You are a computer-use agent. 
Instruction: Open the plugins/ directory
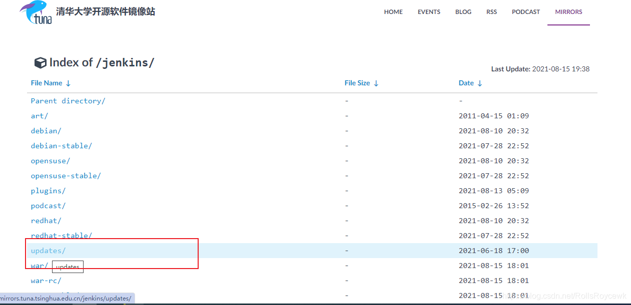pyautogui.click(x=49, y=191)
